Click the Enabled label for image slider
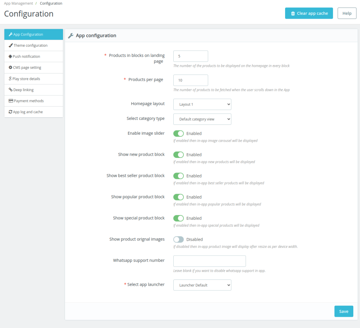The height and width of the screenshot is (328, 360). click(x=194, y=133)
